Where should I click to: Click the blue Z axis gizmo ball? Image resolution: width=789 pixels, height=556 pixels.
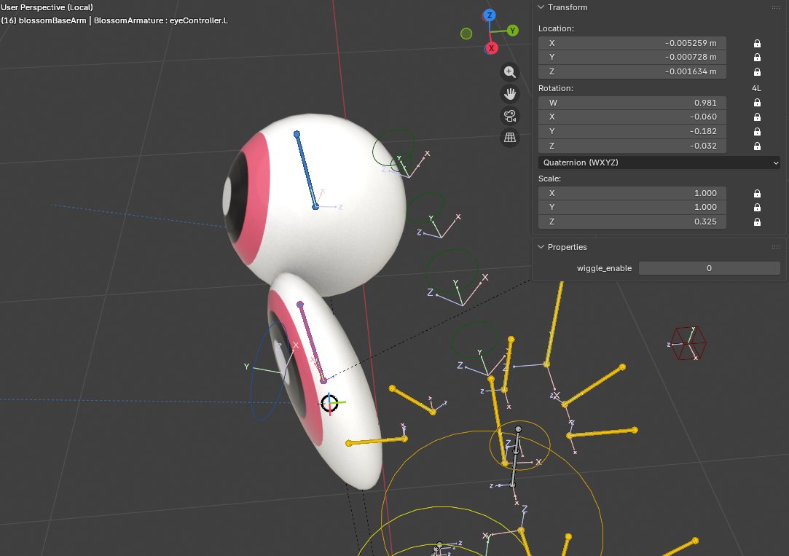[489, 15]
